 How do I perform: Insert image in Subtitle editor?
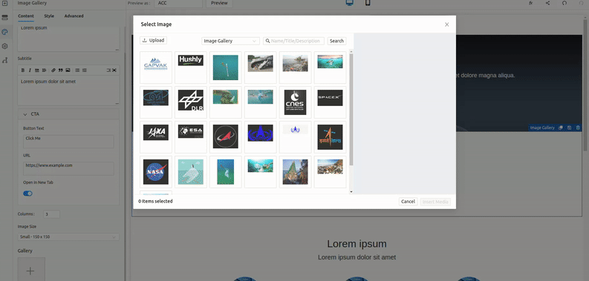(x=68, y=70)
